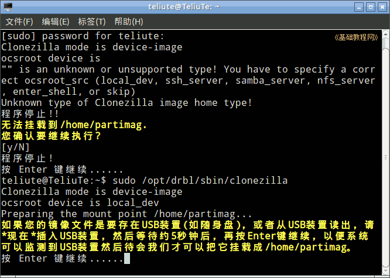390x278 pixels.
Task: Click the sudo /opt/drbl/sbin/clonezilla command text
Action: coord(200,180)
